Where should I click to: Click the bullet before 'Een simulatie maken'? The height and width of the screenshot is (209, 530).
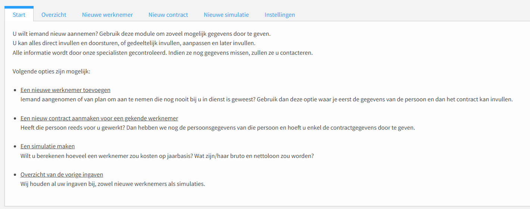point(15,147)
